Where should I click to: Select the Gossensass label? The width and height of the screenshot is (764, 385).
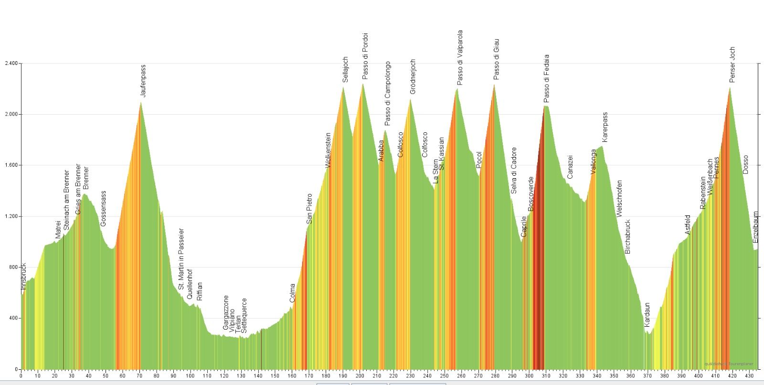click(x=103, y=209)
